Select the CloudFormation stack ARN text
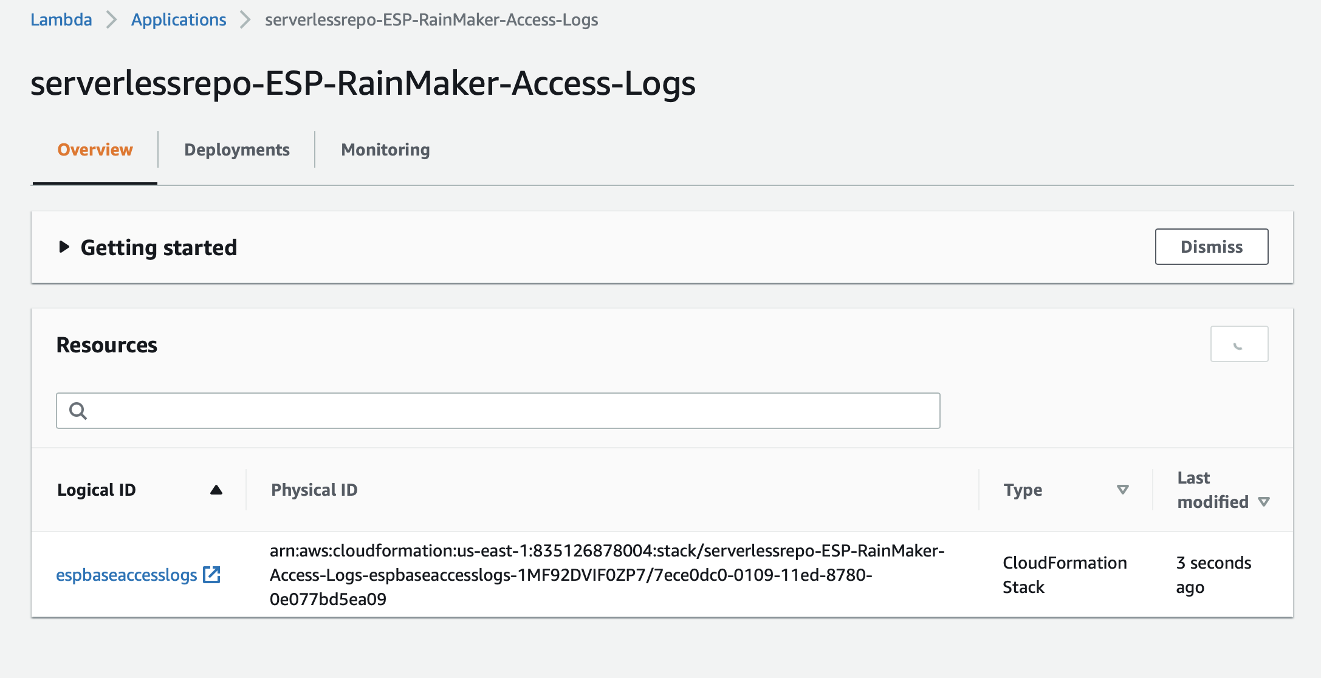1321x678 pixels. tap(607, 575)
